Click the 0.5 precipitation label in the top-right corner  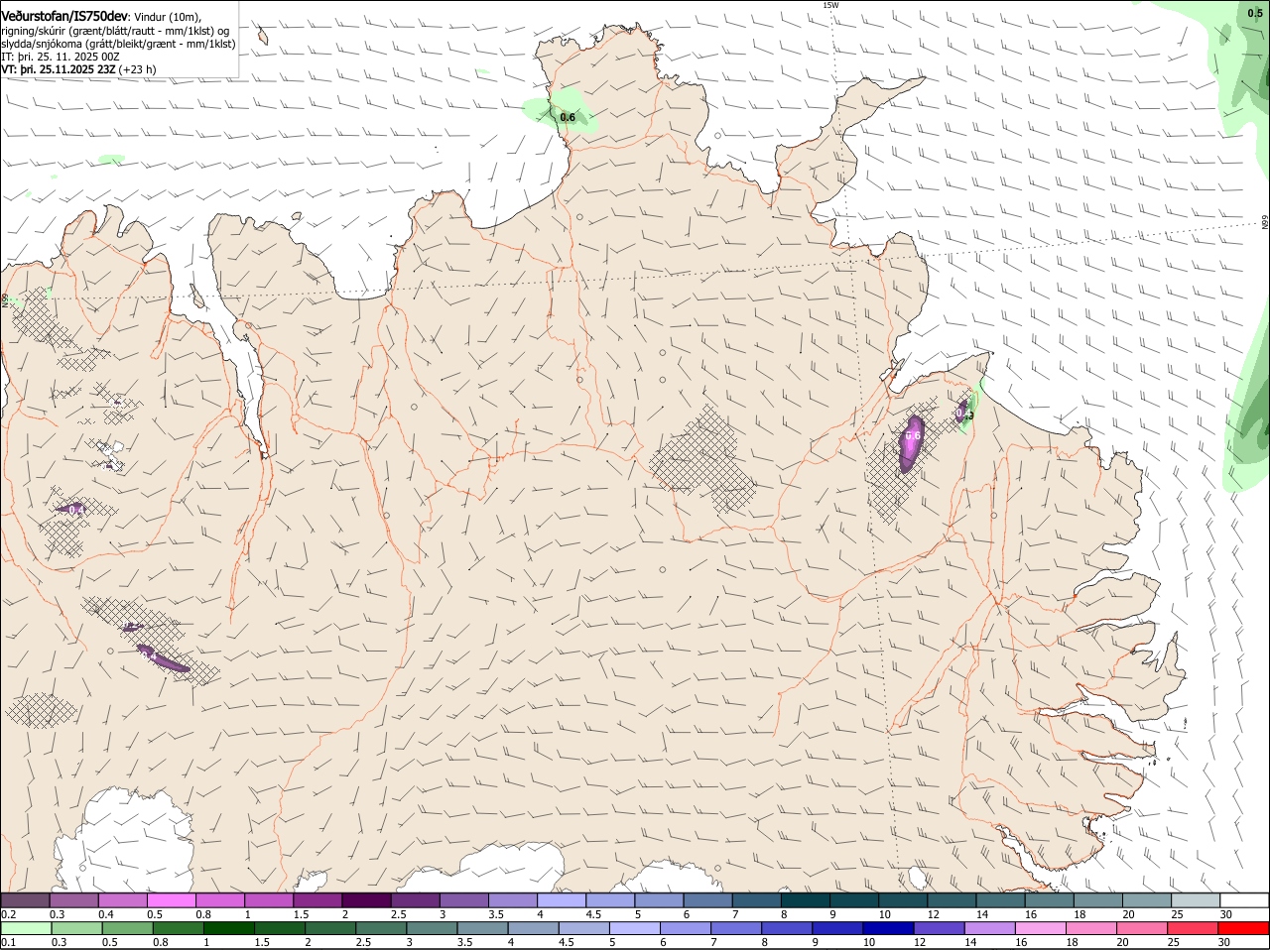click(x=1254, y=13)
